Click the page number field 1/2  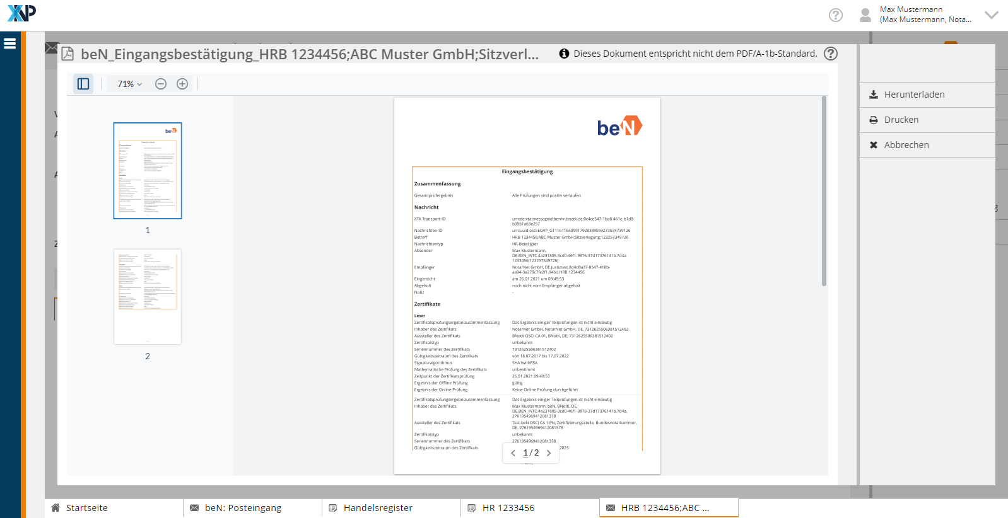point(531,453)
